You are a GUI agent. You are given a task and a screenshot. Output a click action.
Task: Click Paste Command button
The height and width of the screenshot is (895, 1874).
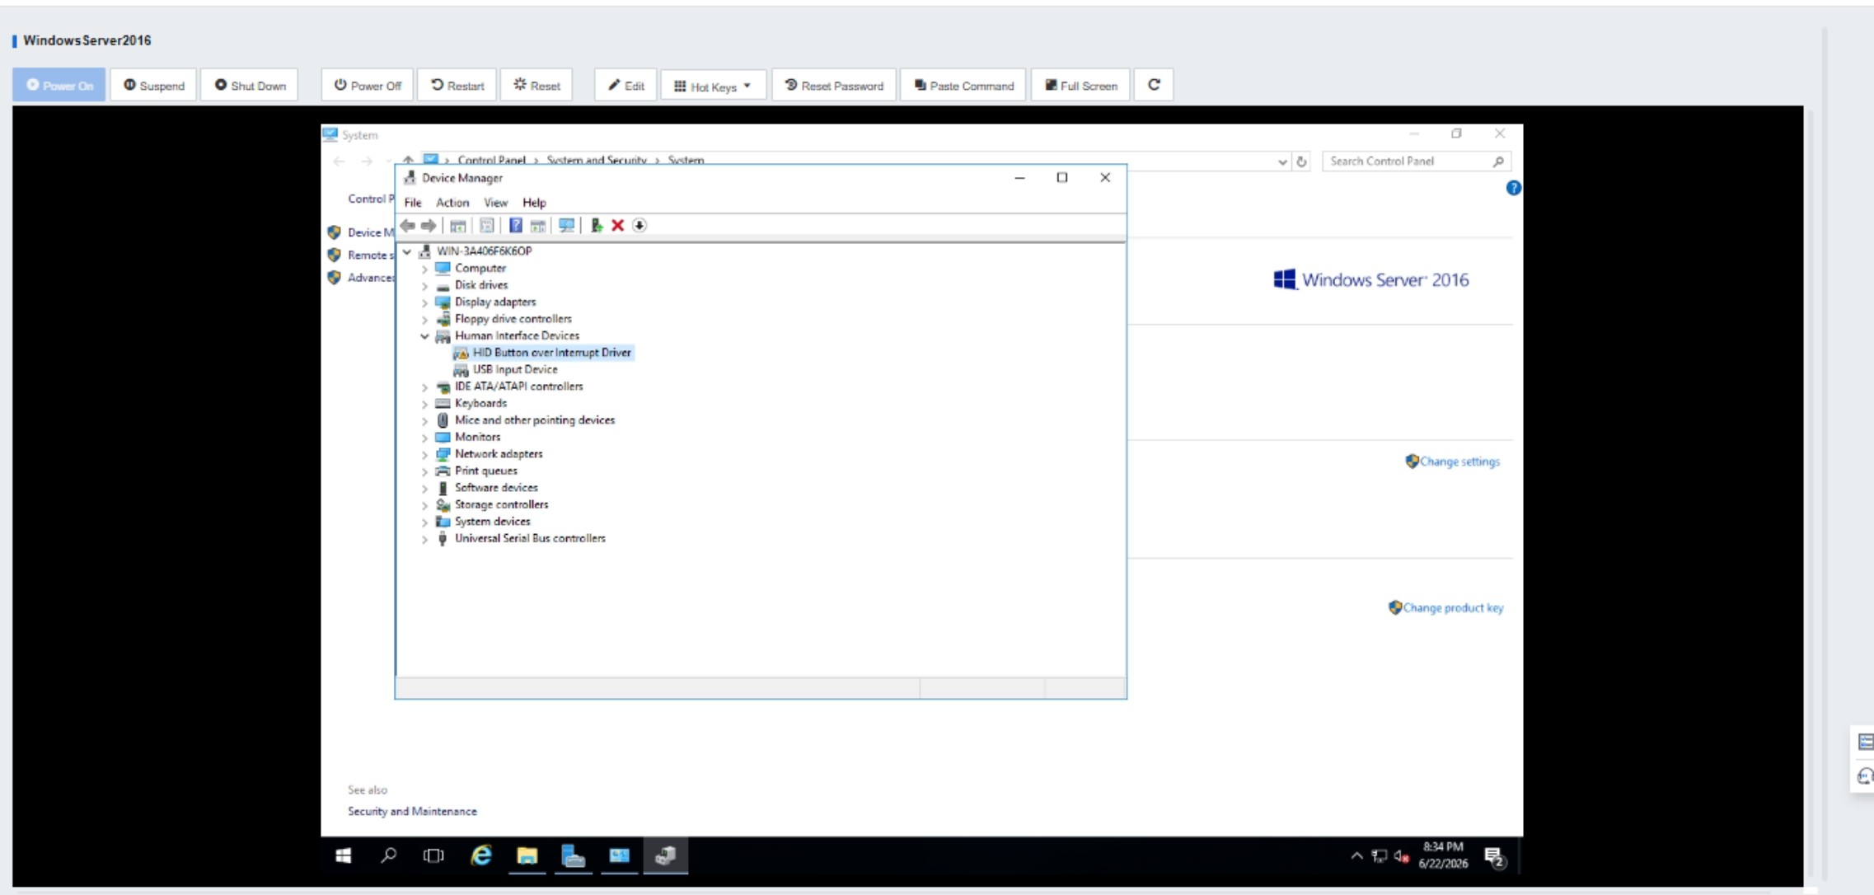click(x=963, y=85)
